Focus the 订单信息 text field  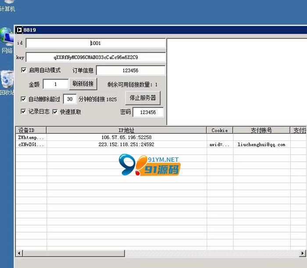pyautogui.click(x=131, y=71)
